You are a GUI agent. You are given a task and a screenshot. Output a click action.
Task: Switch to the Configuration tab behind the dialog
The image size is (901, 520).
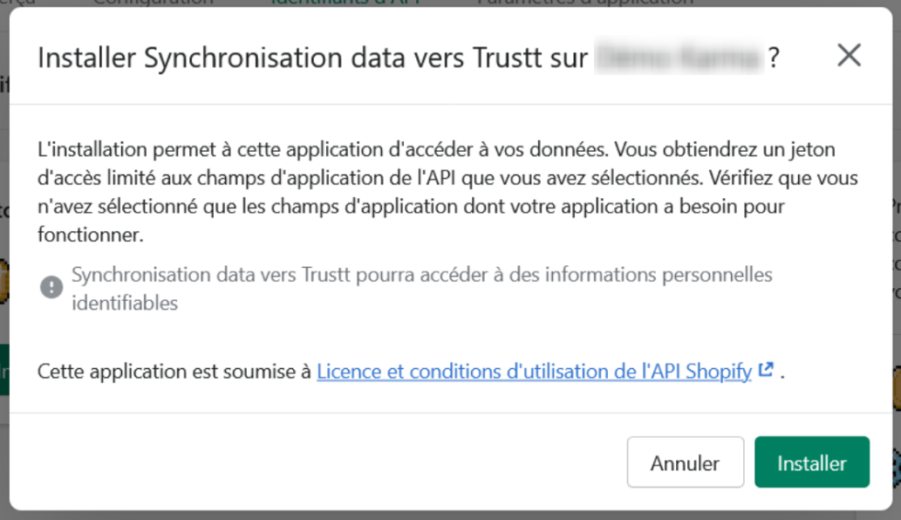click(x=153, y=3)
